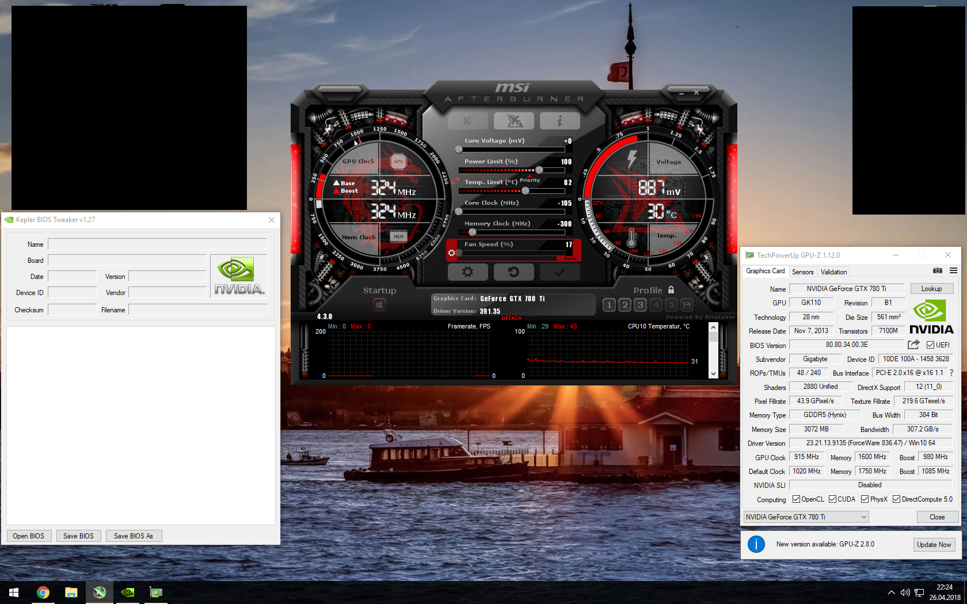Click DETACH on the Afterburner monitor graph
This screenshot has height=604, width=967.
click(x=512, y=318)
